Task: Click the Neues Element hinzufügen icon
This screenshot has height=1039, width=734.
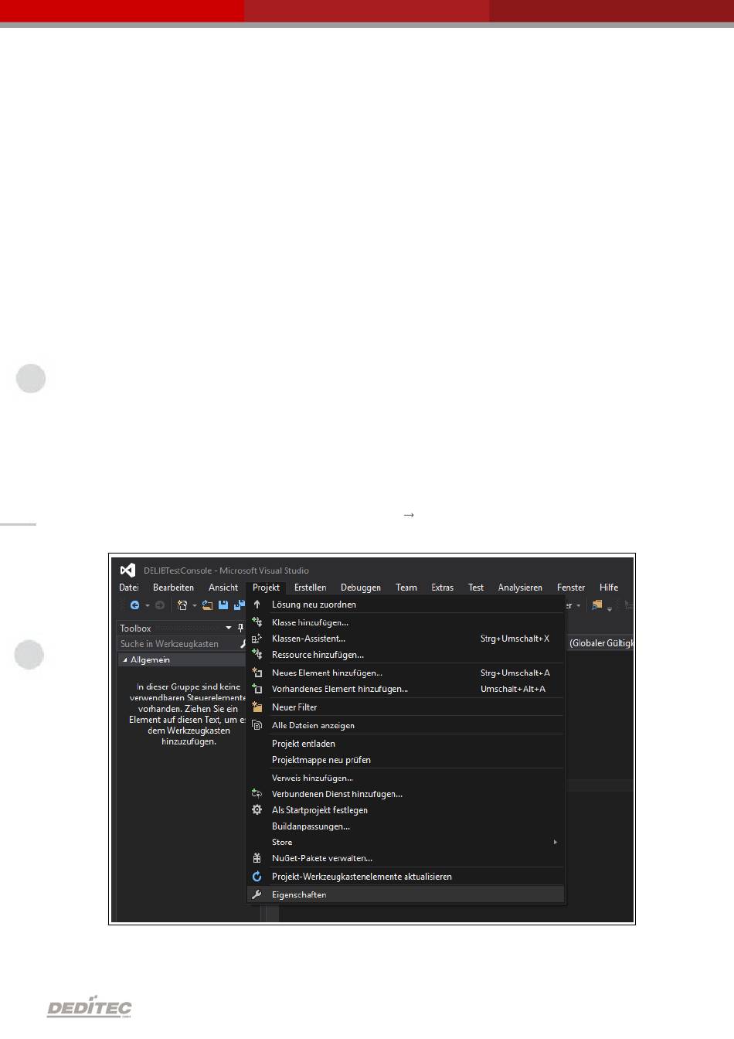Action: tap(257, 673)
